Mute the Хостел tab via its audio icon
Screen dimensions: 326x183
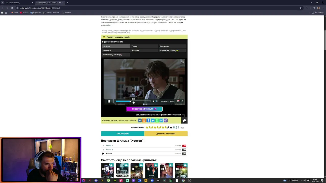60,3
